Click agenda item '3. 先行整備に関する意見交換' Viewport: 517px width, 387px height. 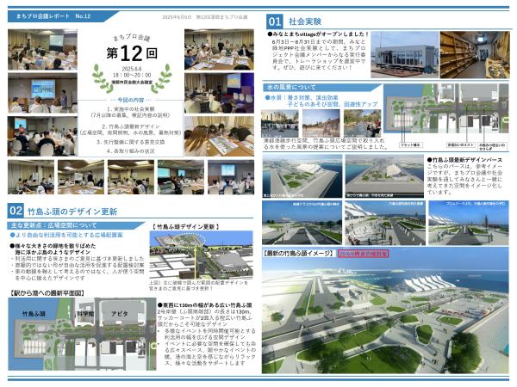point(131,142)
